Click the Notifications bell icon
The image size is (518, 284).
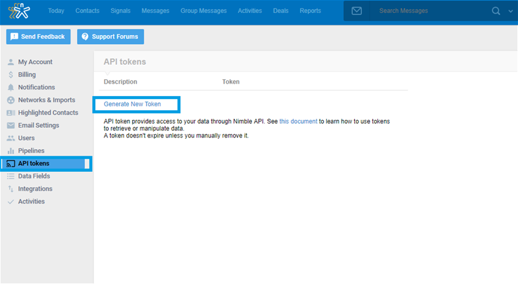[x=10, y=88]
